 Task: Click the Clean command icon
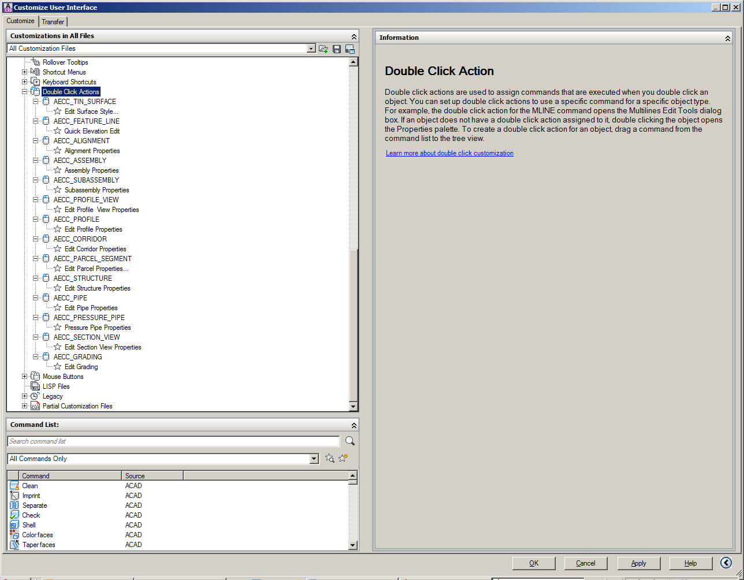(x=14, y=486)
